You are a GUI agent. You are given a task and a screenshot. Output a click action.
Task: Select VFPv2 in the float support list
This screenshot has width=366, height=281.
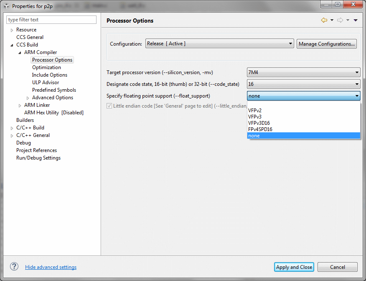coord(255,111)
